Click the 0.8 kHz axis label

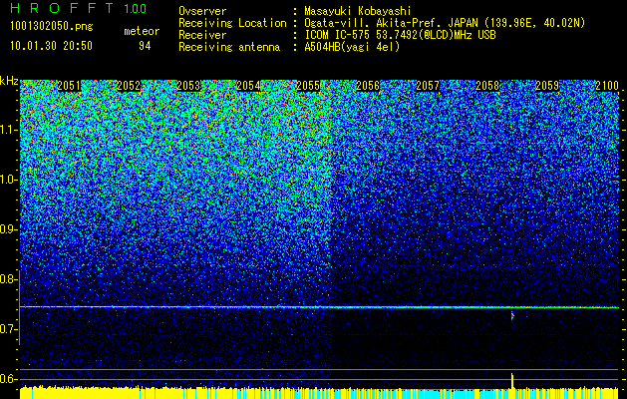[8, 279]
